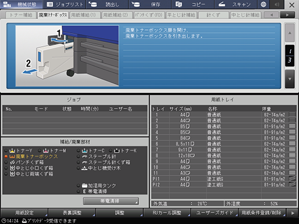The width and height of the screenshot is (299, 224).
Task: Go to next guidance page down arrow
Action: point(290,79)
